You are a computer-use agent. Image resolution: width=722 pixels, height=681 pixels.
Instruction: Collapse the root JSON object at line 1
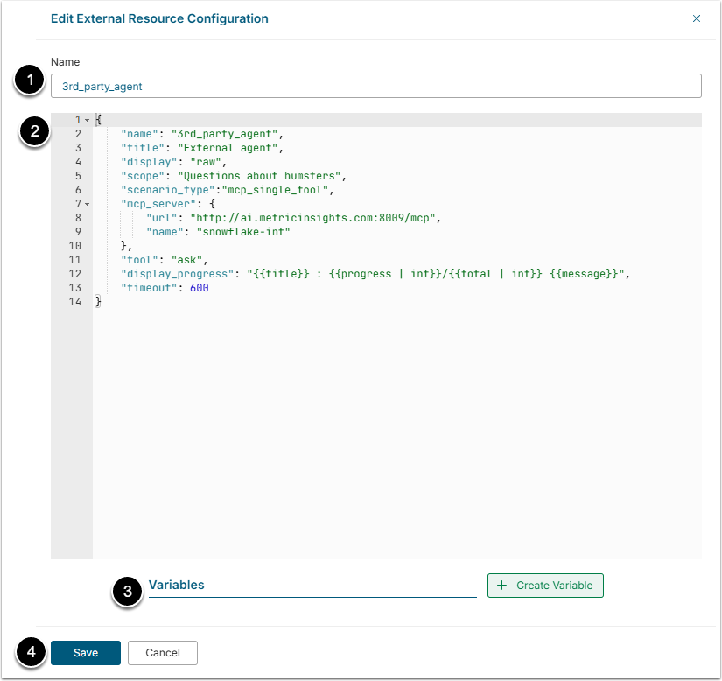tap(87, 120)
